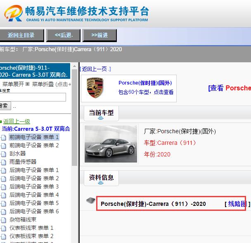Viewport: 251px width, 243px height.
Task: Click document icon beside 仪表板线束 表单 2
Action: click(x=4, y=237)
